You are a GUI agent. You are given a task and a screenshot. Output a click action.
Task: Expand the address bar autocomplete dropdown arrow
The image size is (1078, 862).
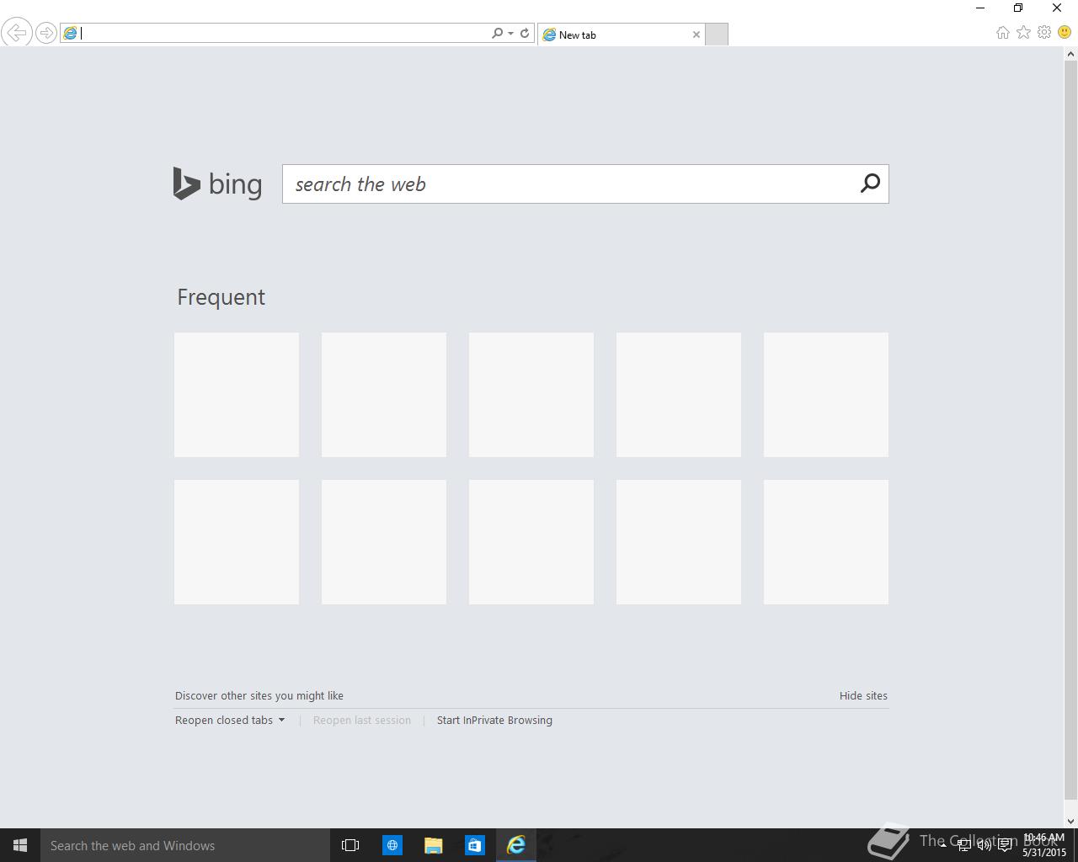click(x=510, y=34)
